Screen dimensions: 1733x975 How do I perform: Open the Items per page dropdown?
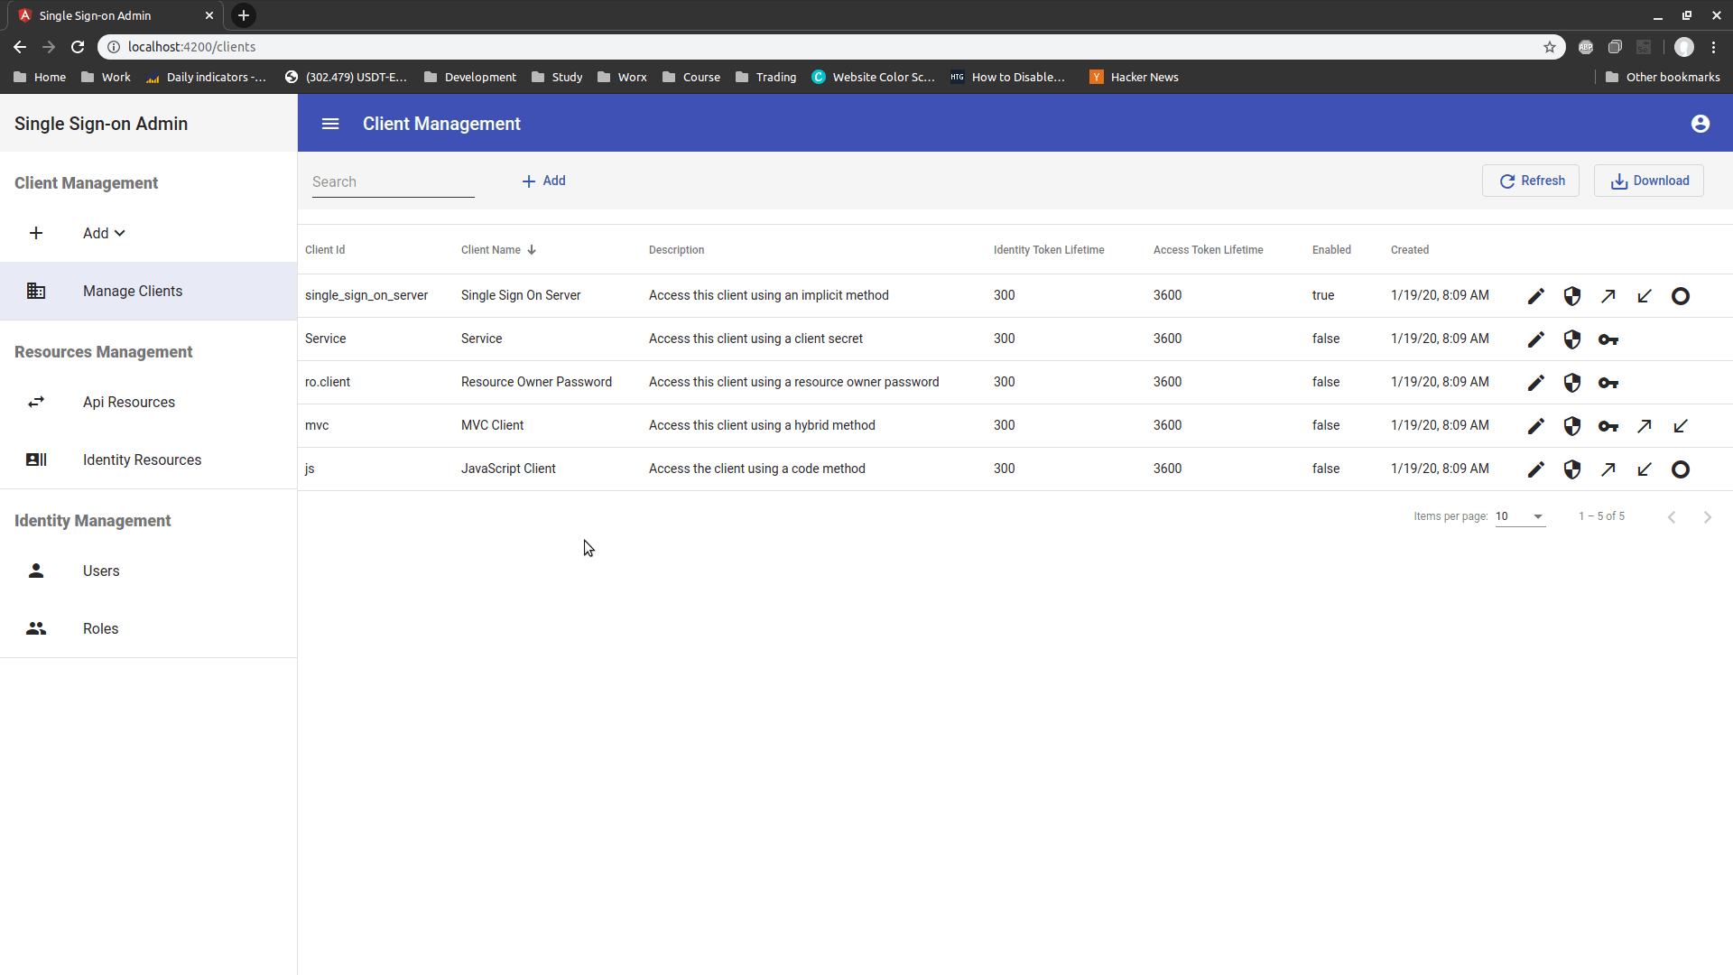tap(1520, 516)
